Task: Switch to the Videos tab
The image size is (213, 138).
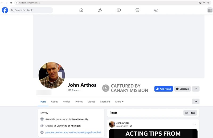Action: (x=91, y=102)
